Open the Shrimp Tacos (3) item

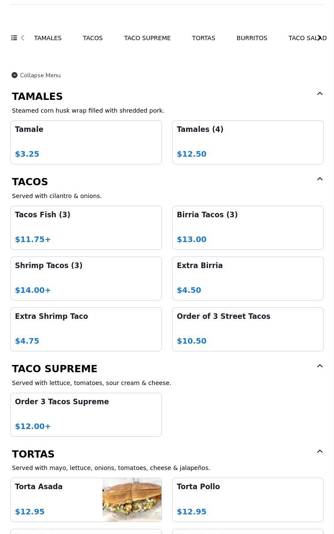[x=86, y=279]
